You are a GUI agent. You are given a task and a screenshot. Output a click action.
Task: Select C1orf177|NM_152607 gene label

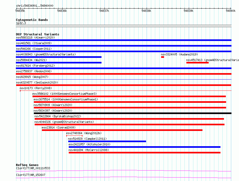(x=31, y=175)
